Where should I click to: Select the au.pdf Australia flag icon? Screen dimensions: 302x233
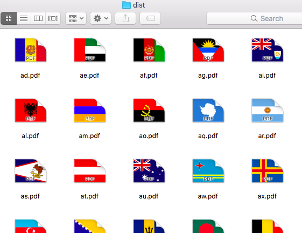click(149, 171)
